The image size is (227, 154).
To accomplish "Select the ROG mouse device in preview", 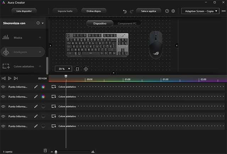I will pyautogui.click(x=156, y=45).
